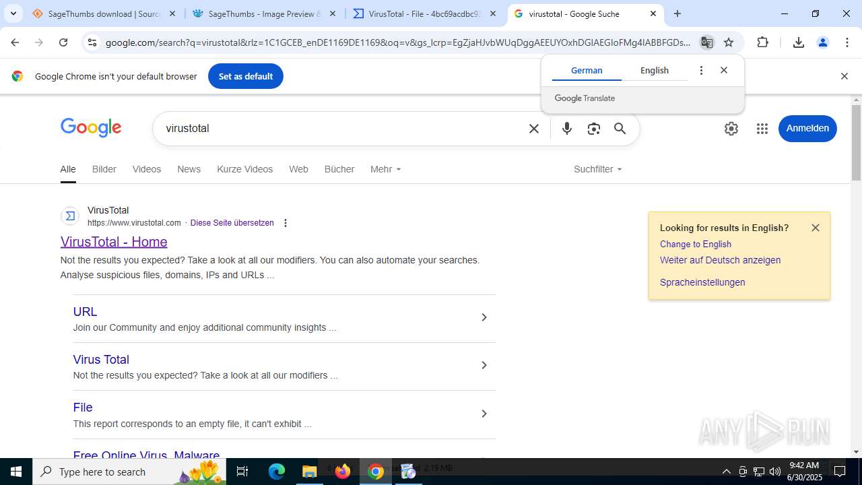
Task: Reload the Google search page
Action: pyautogui.click(x=63, y=42)
